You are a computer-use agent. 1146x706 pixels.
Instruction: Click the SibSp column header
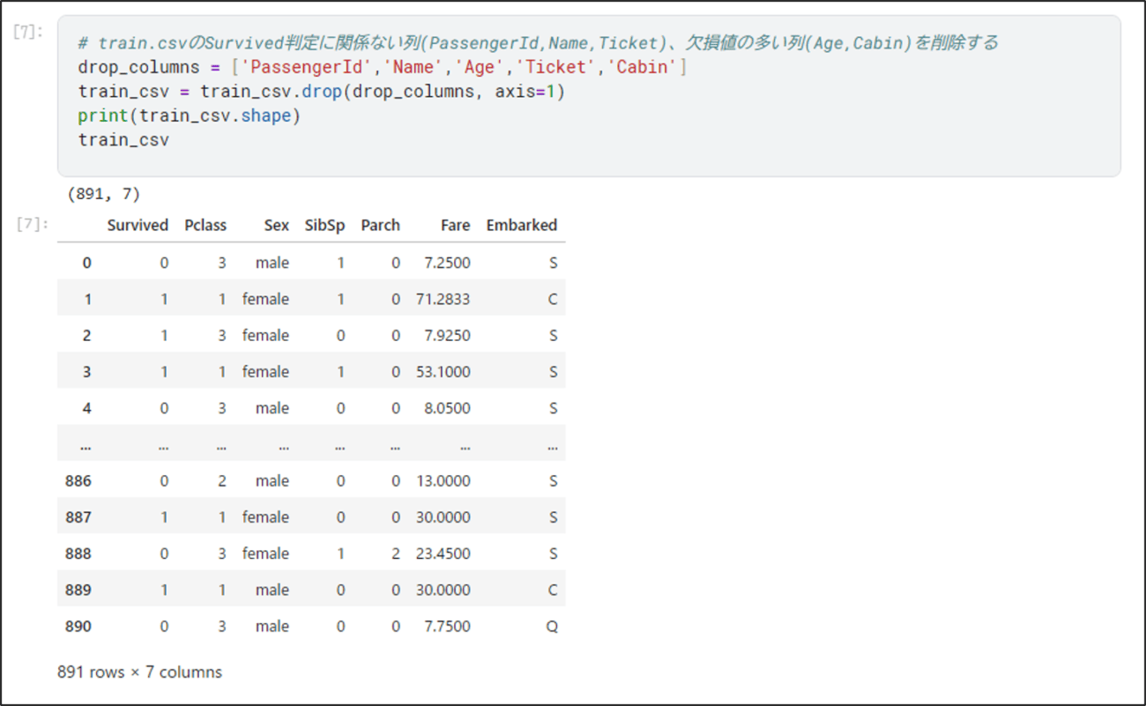point(324,226)
